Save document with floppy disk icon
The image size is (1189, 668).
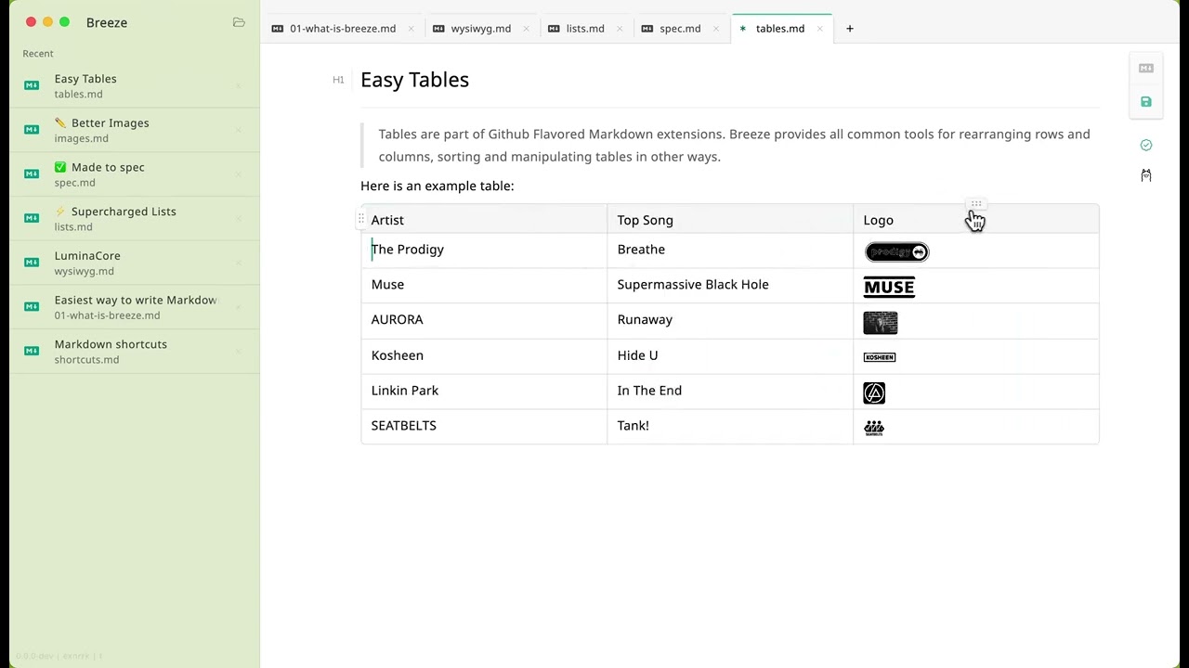pyautogui.click(x=1145, y=102)
